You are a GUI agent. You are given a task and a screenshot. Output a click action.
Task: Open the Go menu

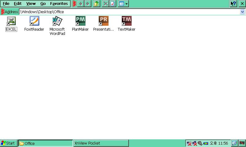click(43, 4)
